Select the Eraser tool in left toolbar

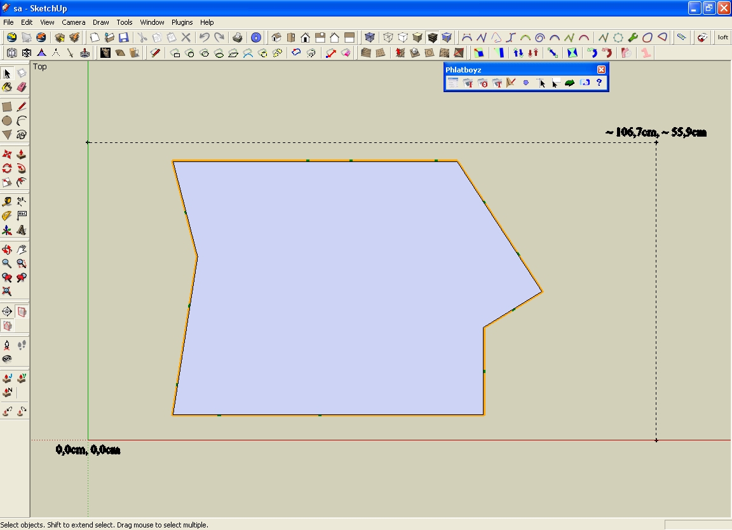pyautogui.click(x=21, y=87)
